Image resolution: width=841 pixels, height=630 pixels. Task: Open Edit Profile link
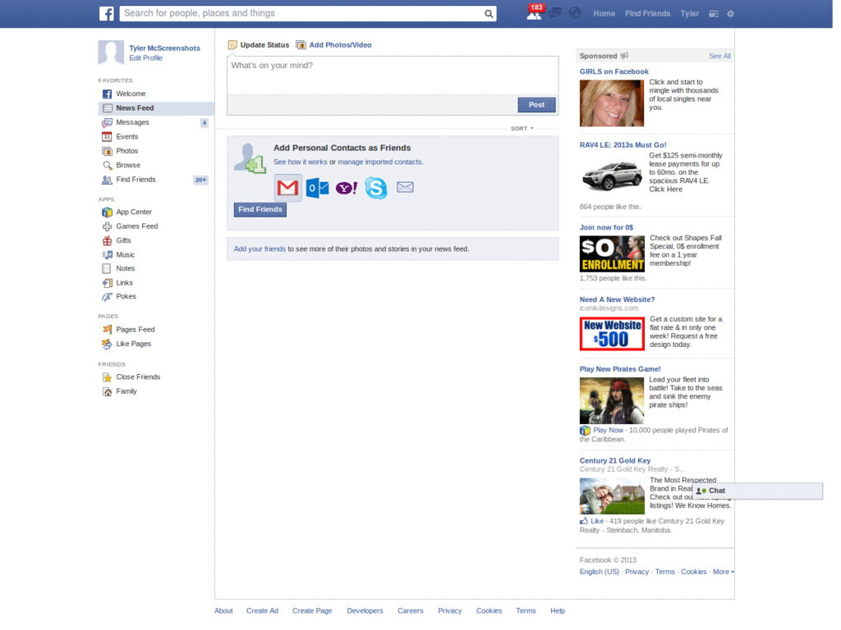(145, 58)
